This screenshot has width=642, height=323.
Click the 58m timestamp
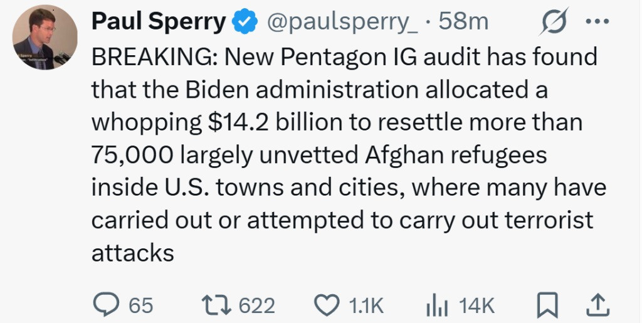(463, 22)
